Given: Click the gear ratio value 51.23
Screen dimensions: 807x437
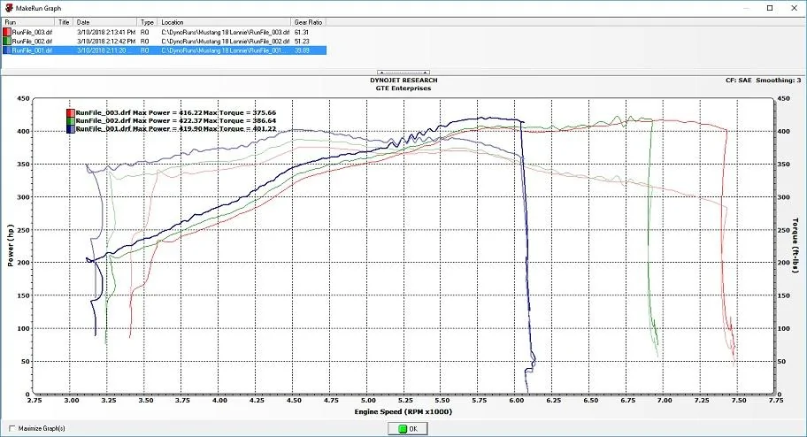Looking at the screenshot, I should 302,42.
